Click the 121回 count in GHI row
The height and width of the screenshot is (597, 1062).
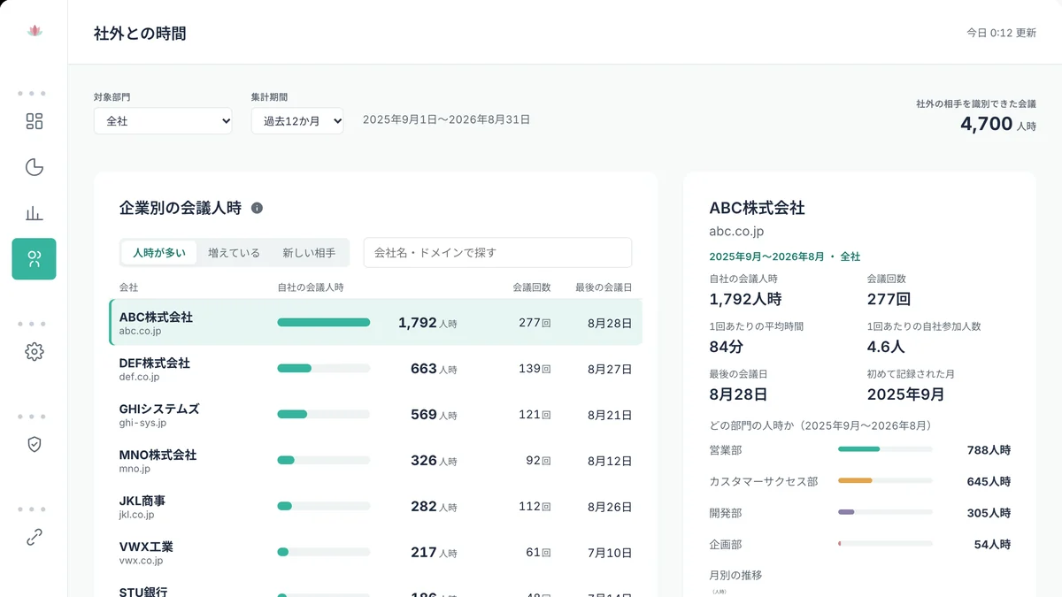(535, 415)
